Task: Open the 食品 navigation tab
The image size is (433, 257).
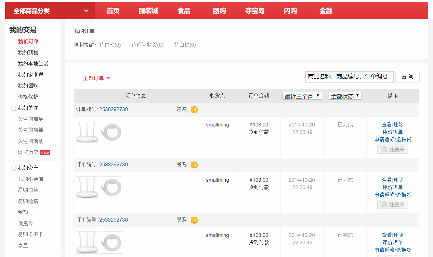Action: click(184, 11)
